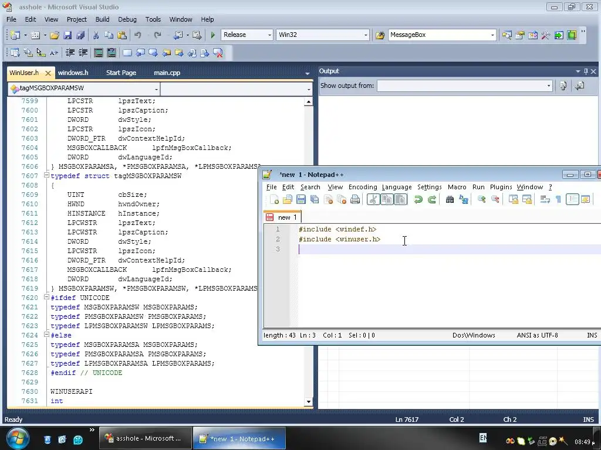Click new 1 - Notepad++ taskbar button
Image resolution: width=601 pixels, height=450 pixels.
pyautogui.click(x=239, y=438)
